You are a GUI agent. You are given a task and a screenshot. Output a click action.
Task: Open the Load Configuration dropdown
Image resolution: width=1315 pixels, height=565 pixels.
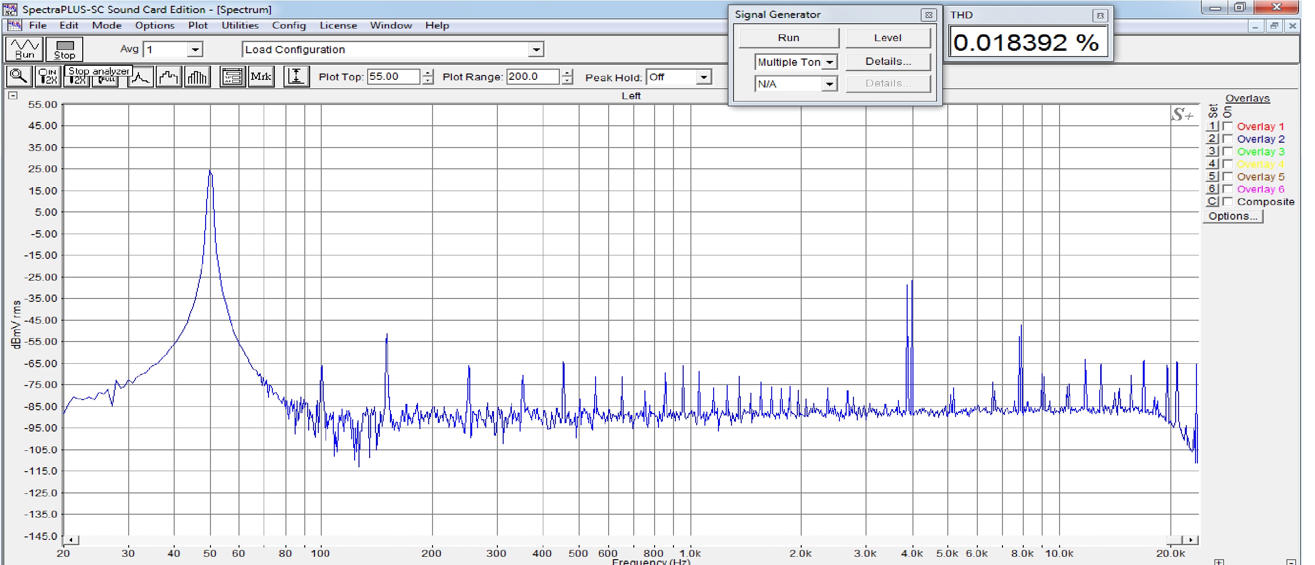tap(536, 49)
